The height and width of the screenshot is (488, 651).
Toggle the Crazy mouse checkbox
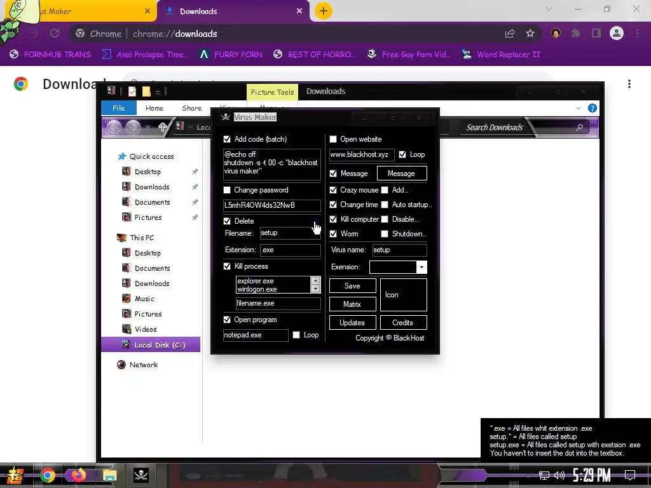point(333,190)
